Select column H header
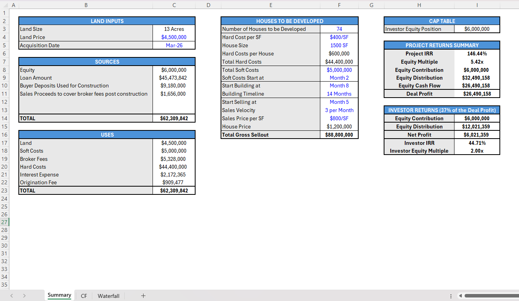Screen dimensions: 519x301 419,5
